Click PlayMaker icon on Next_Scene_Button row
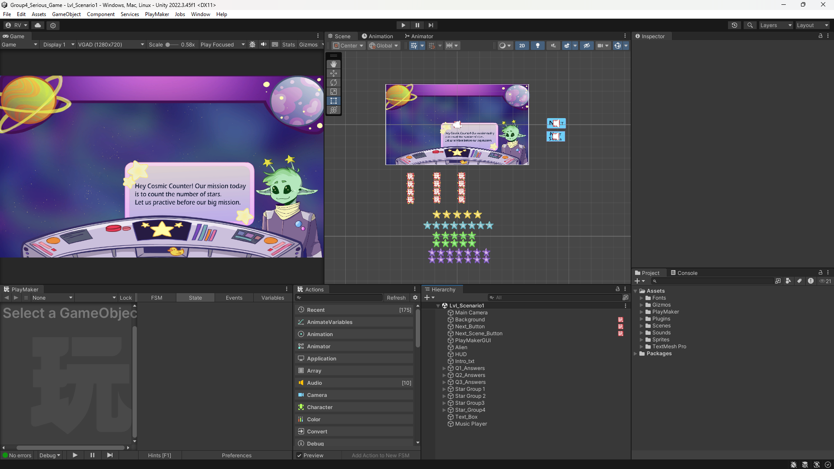 coord(621,334)
